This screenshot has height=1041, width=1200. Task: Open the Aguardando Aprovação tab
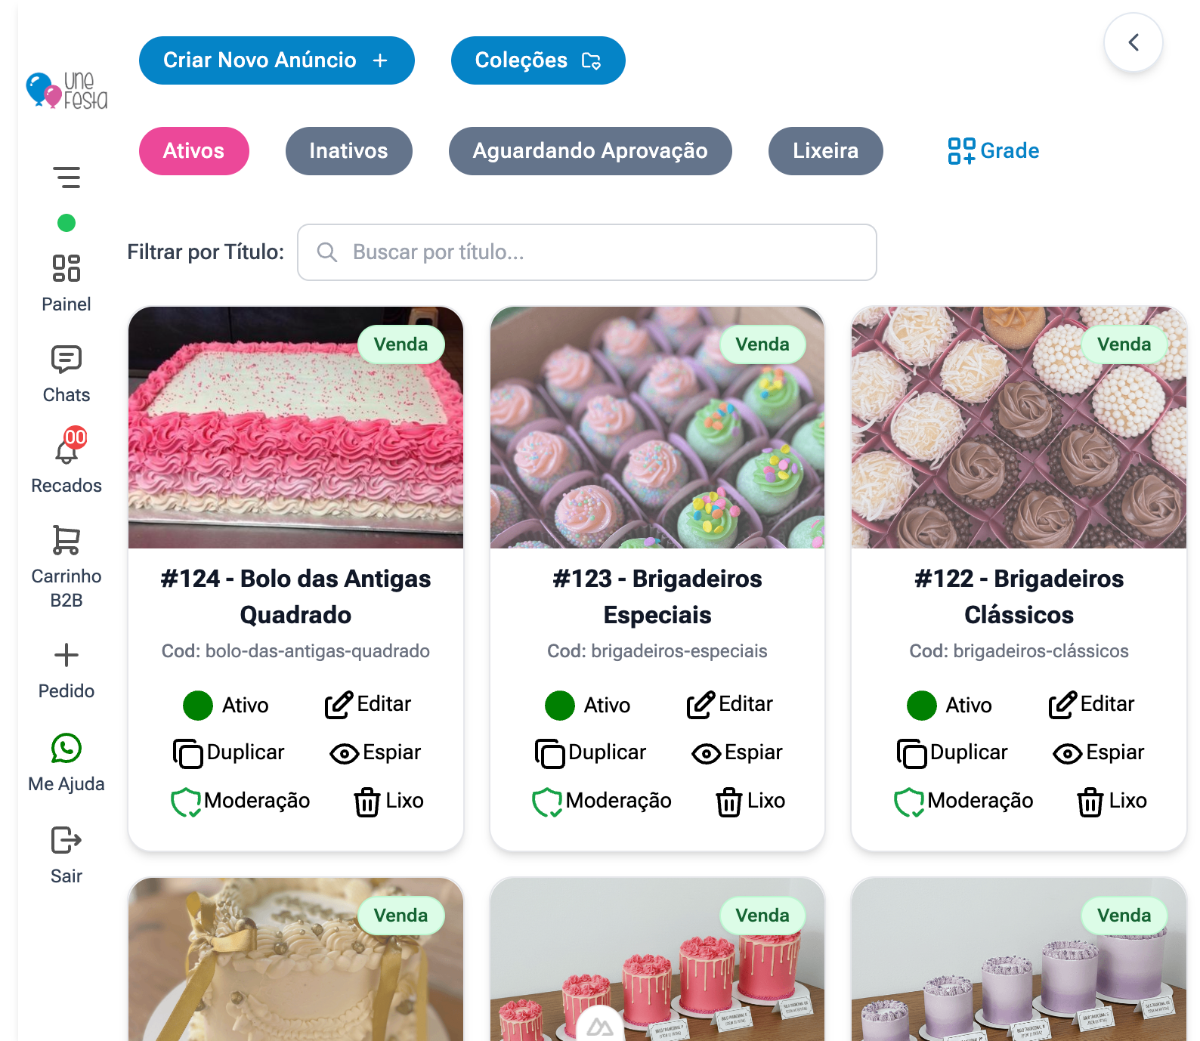pyautogui.click(x=590, y=151)
